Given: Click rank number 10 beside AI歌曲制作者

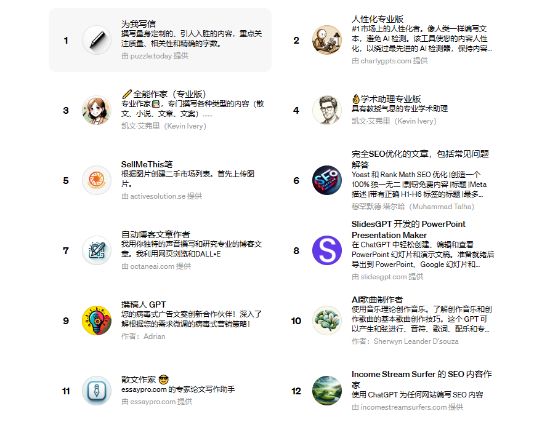Looking at the screenshot, I should [x=296, y=321].
